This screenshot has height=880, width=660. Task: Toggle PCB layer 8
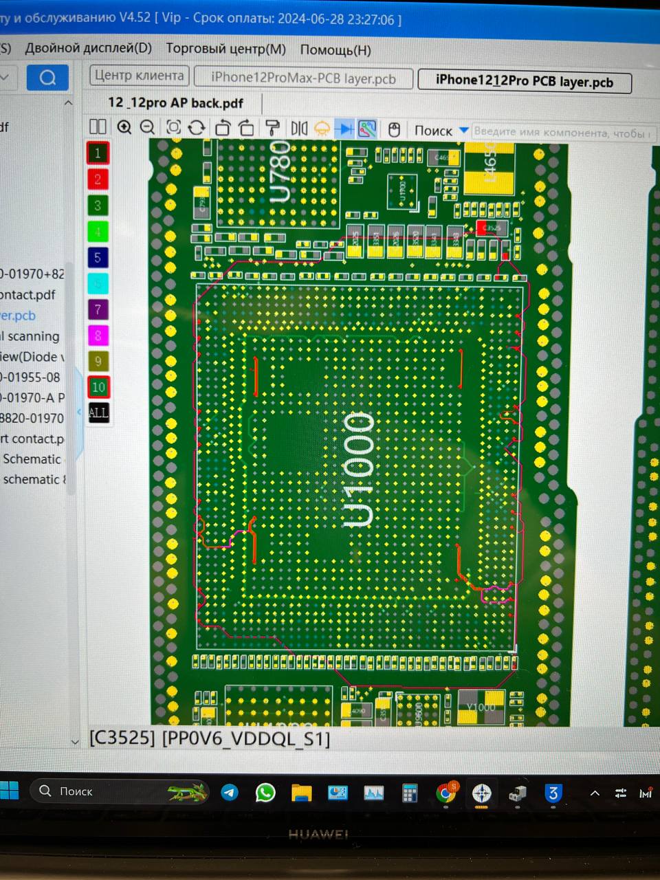pyautogui.click(x=98, y=335)
